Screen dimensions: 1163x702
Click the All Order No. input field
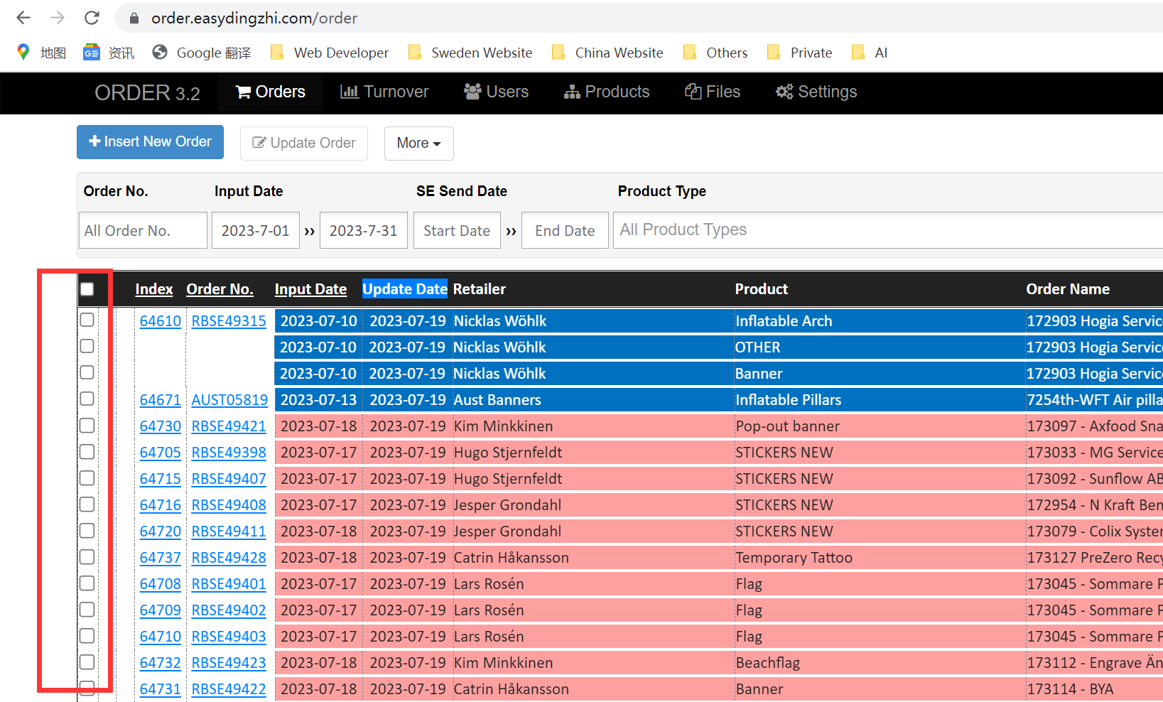[x=143, y=231]
